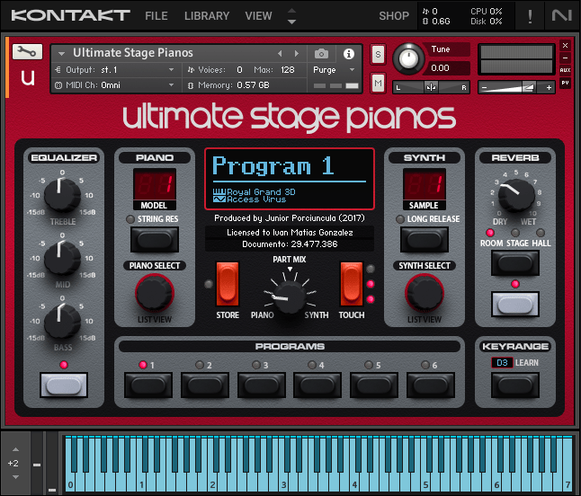Image resolution: width=581 pixels, height=496 pixels.
Task: Click the Keyrange D3 value field
Action: (502, 363)
